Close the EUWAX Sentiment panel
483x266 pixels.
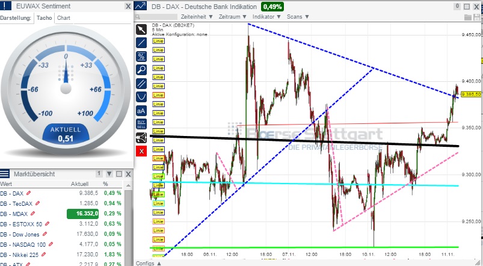pos(128,6)
